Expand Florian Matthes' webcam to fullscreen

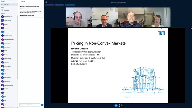pyautogui.click(x=91, y=8)
